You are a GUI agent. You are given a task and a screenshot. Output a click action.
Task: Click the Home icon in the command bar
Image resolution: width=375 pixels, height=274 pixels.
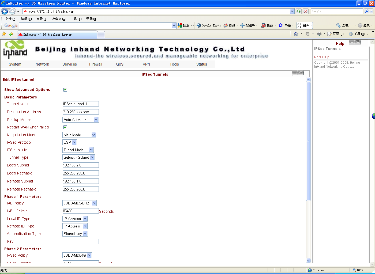pyautogui.click(x=296, y=34)
